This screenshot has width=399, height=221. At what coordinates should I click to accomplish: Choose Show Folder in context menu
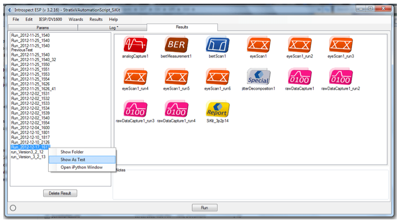click(x=72, y=152)
